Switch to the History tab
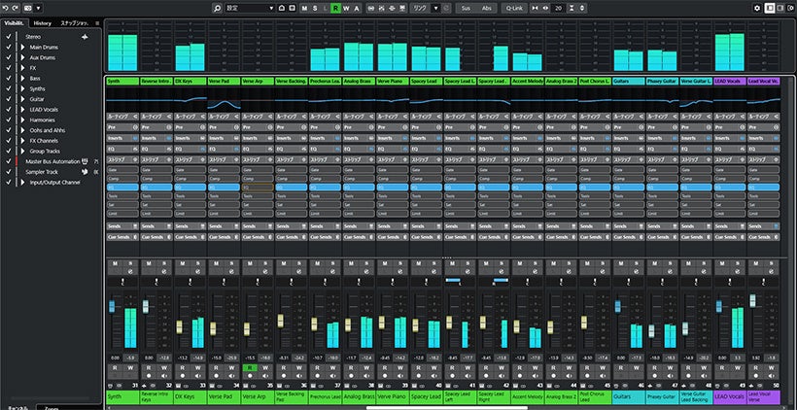797x410 pixels. [x=42, y=22]
